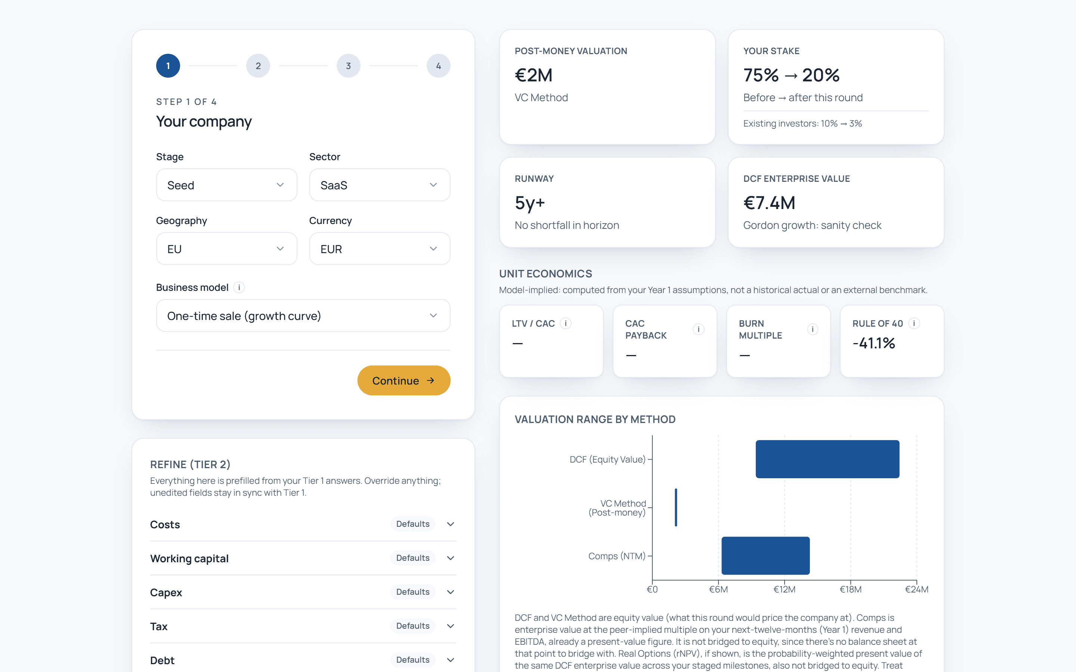This screenshot has width=1076, height=672.
Task: Expand the Debt section
Action: 303,660
